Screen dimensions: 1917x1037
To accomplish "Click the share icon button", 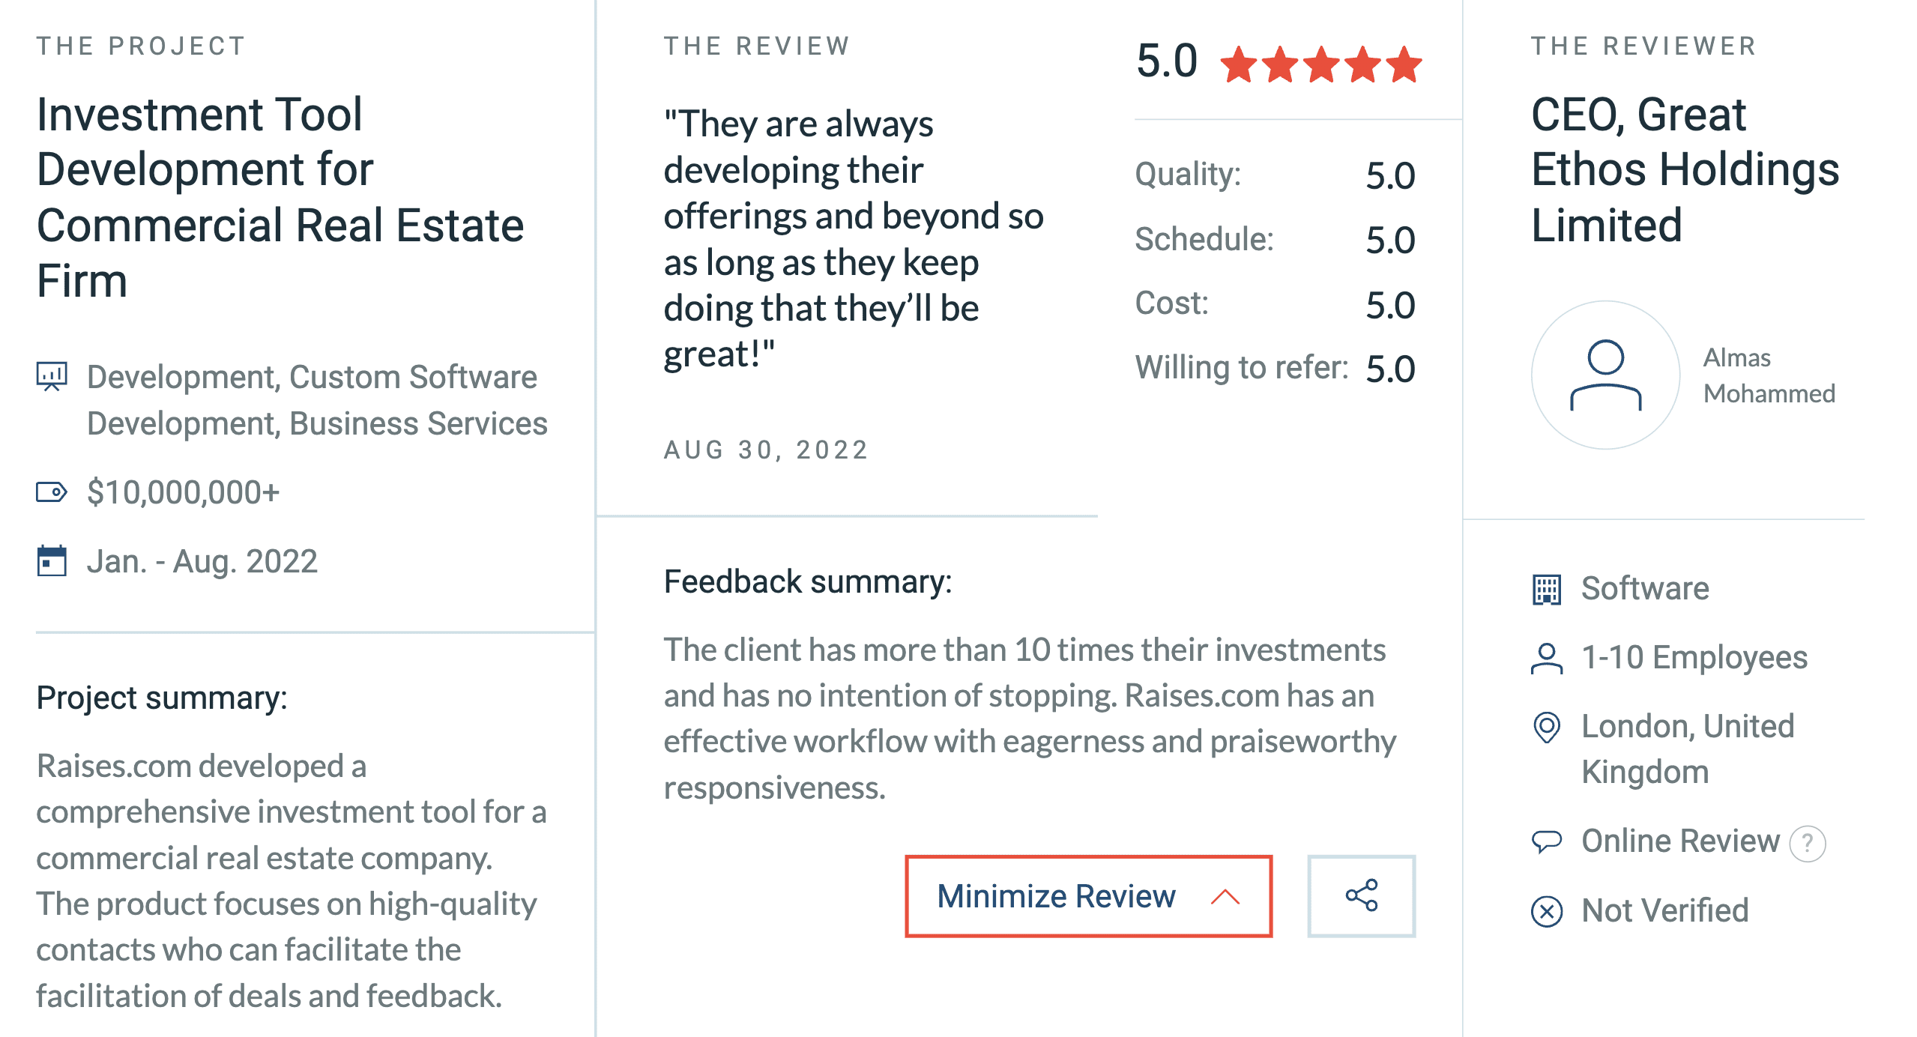I will point(1361,895).
